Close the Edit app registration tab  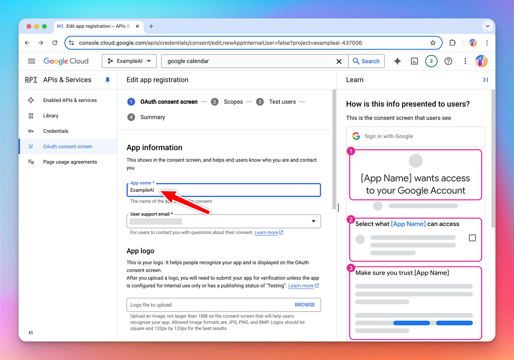tap(137, 26)
